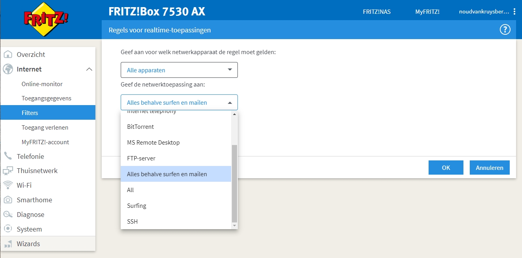Collapse the Internet menu chevron
This screenshot has height=258, width=522.
(89, 70)
